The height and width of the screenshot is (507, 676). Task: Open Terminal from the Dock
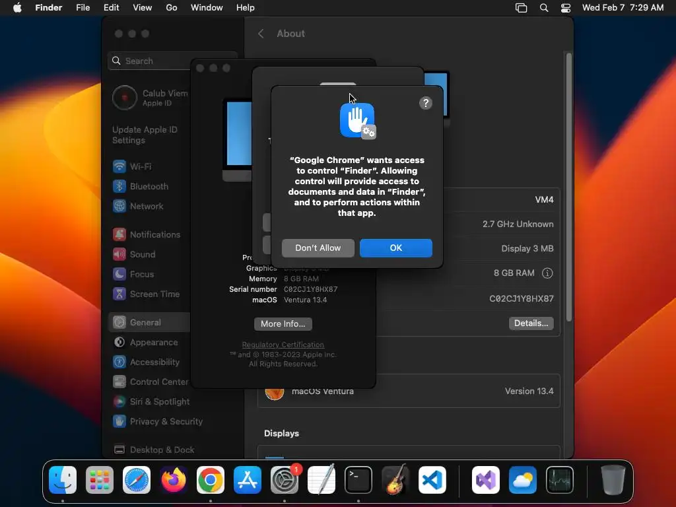358,480
